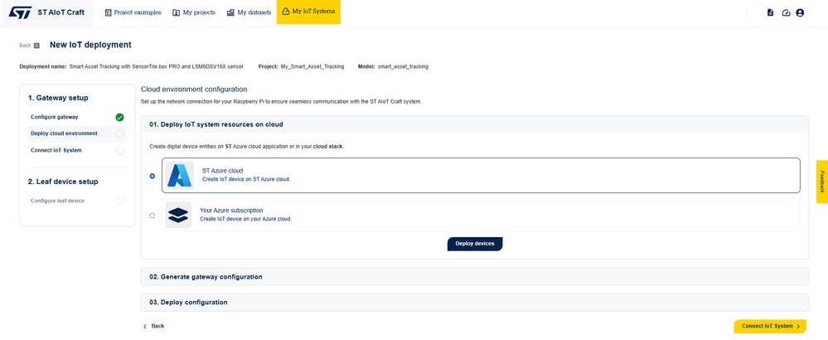Screen dimensions: 828x340
Task: Open the user account profile icon
Action: tap(800, 12)
